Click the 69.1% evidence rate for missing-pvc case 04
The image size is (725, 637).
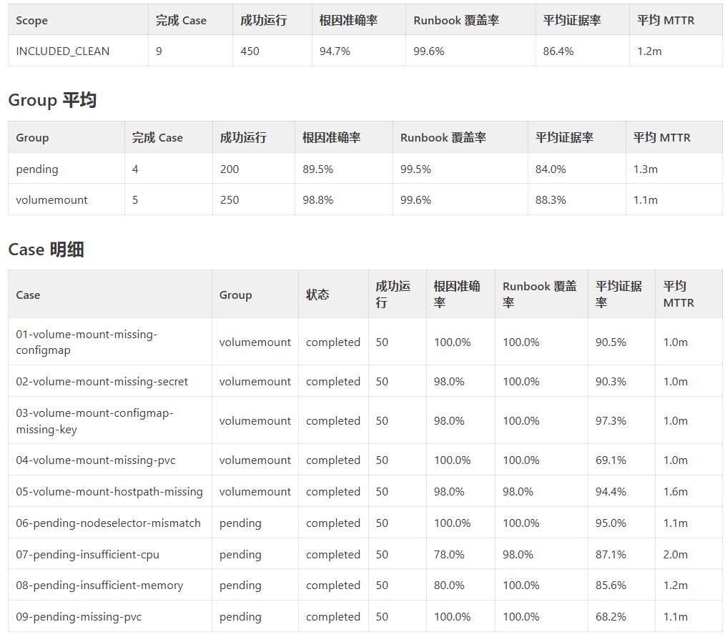pyautogui.click(x=611, y=460)
